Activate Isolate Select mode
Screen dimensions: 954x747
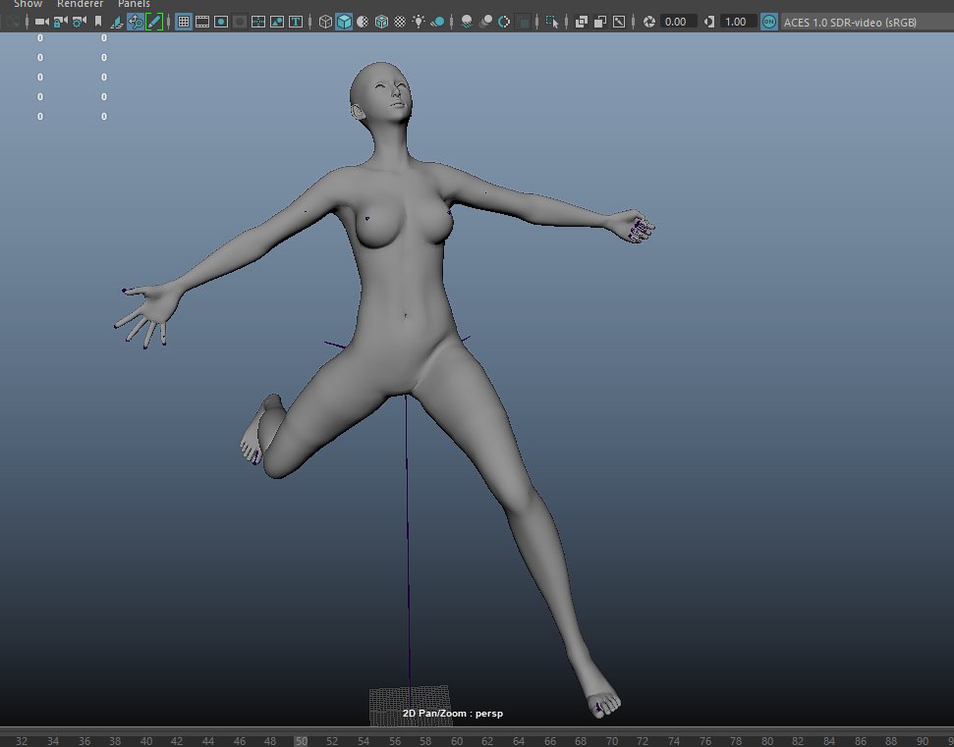pyautogui.click(x=553, y=22)
